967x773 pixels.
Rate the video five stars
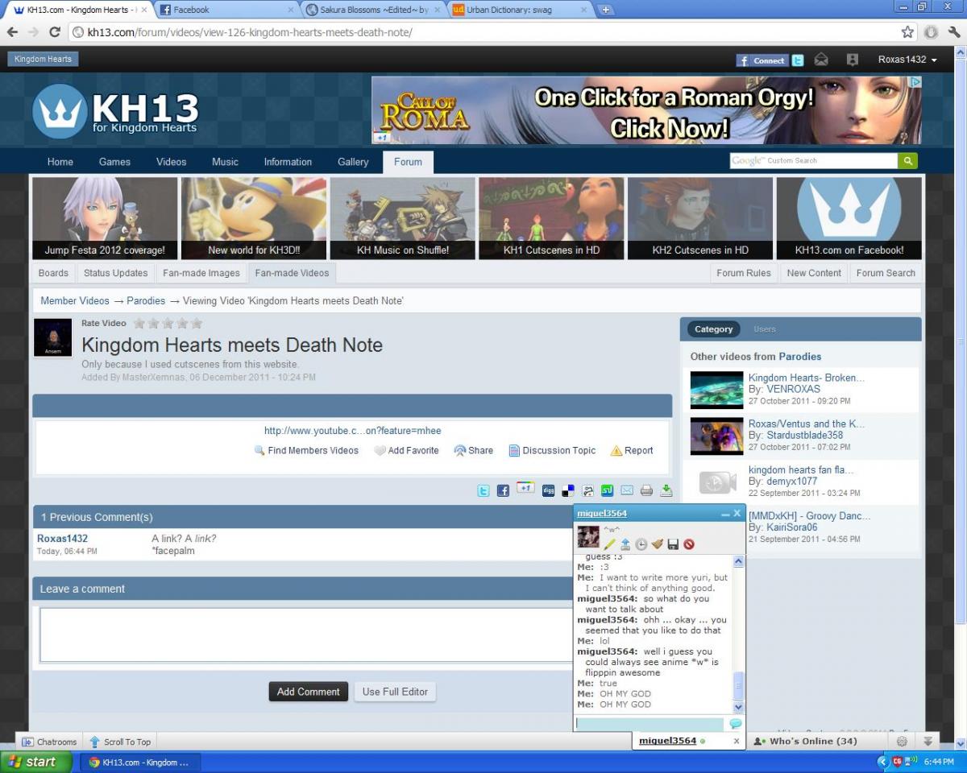pos(197,324)
